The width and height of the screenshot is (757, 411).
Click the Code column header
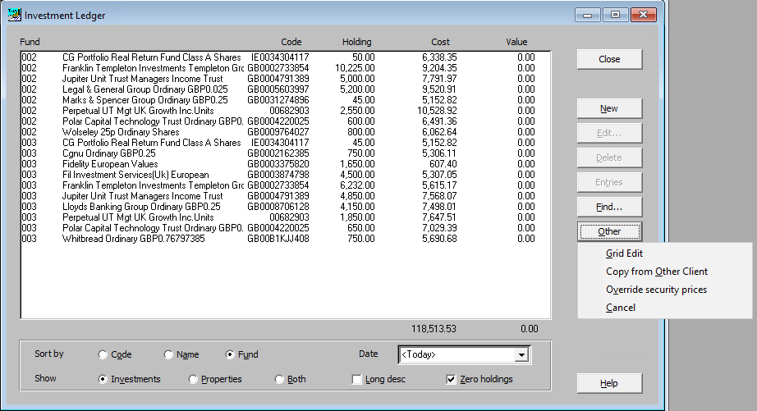point(291,42)
